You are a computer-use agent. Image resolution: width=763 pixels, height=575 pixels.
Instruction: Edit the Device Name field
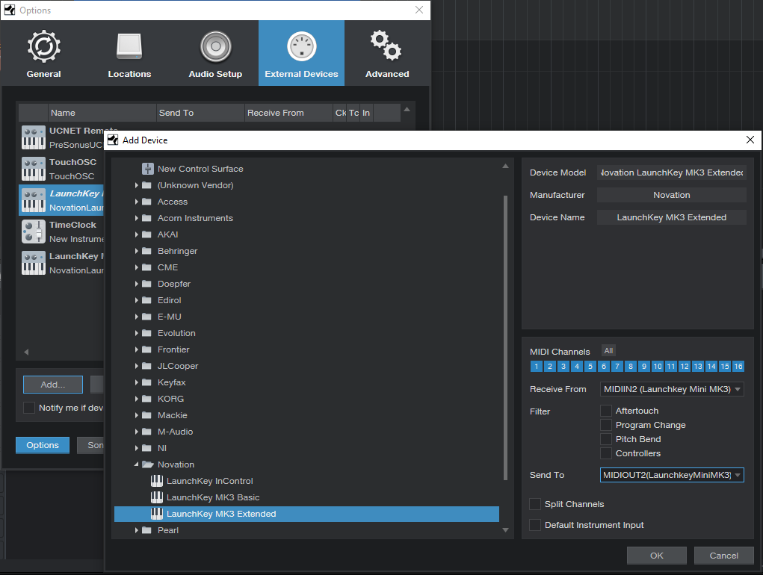tap(672, 217)
